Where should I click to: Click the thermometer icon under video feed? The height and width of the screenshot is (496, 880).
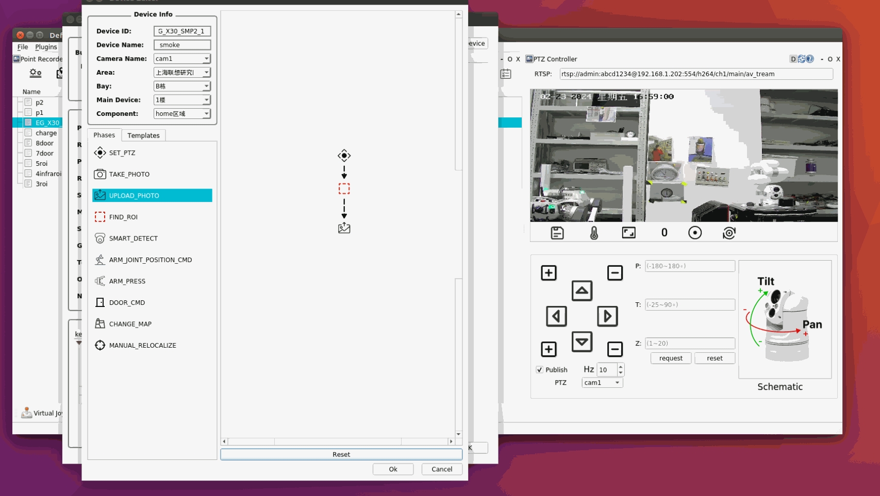coord(594,233)
